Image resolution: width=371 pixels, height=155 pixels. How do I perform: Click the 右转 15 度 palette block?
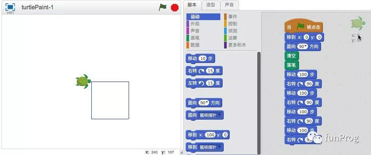[204, 71]
